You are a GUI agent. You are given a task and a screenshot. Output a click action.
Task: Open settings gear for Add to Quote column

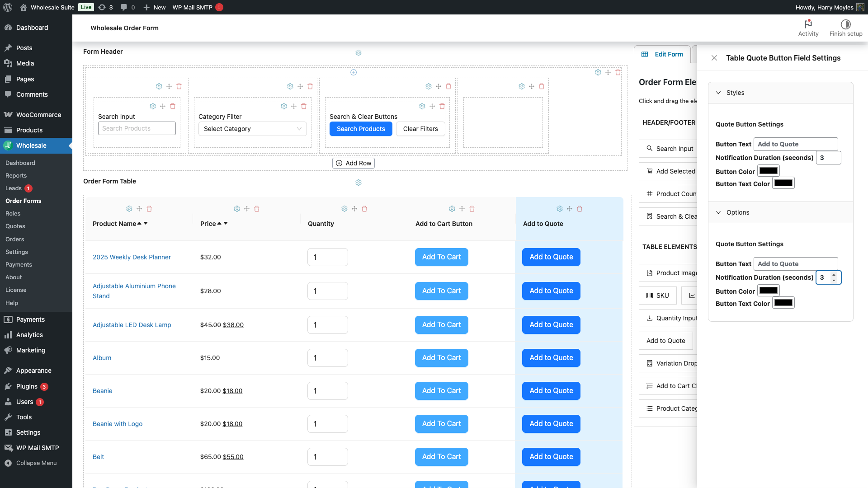point(560,209)
